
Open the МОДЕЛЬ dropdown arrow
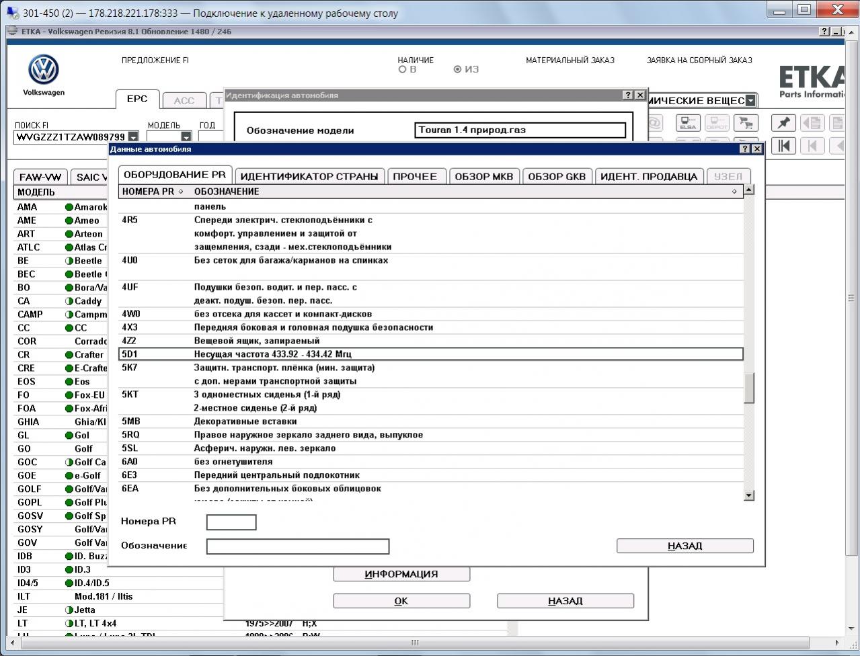coord(186,137)
